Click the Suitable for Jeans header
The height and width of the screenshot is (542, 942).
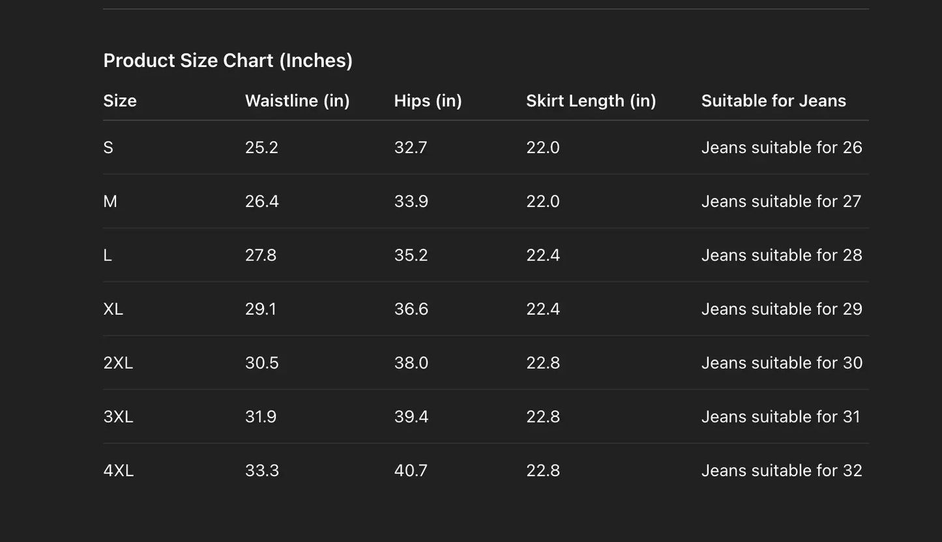773,101
